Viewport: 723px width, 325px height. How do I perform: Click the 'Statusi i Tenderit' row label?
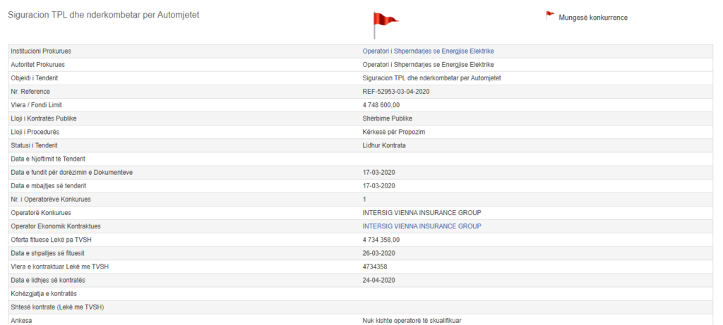pyautogui.click(x=36, y=145)
